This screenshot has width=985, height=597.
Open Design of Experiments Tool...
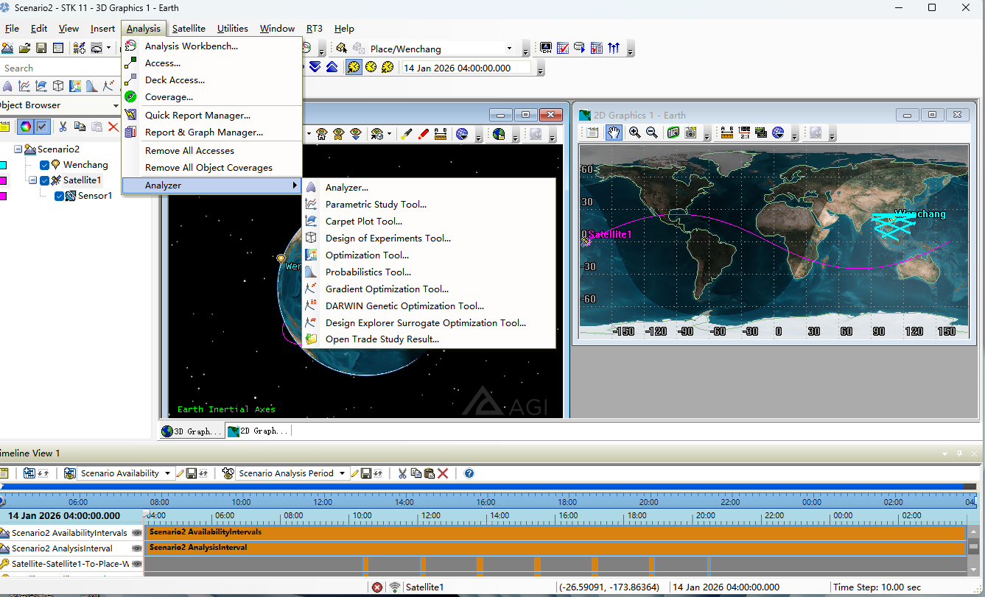(x=429, y=238)
